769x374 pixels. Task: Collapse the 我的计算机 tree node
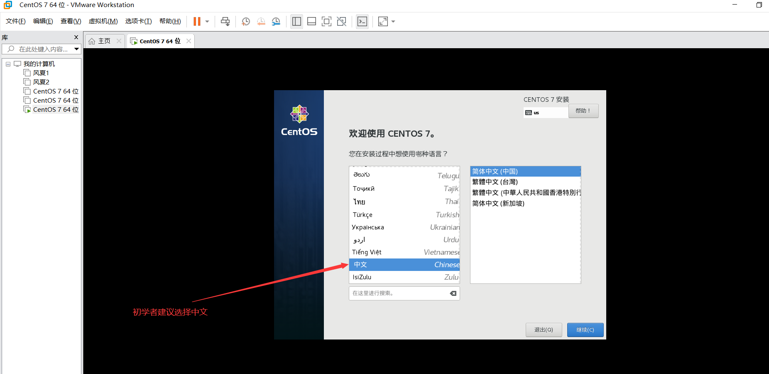tap(8, 64)
